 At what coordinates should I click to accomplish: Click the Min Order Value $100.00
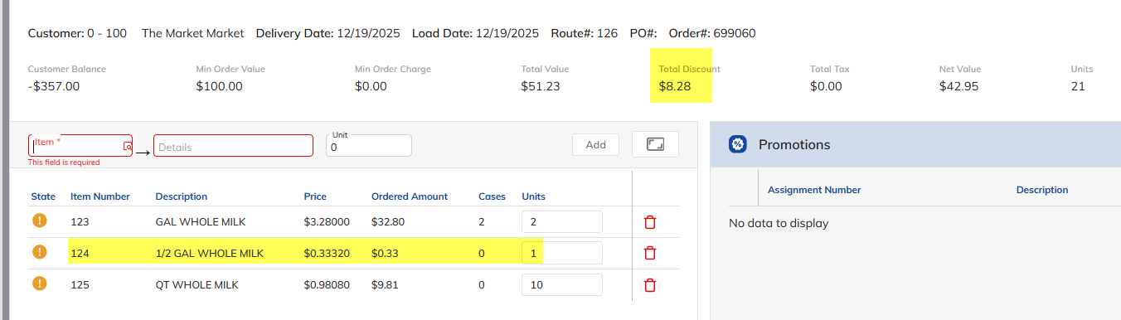point(220,85)
